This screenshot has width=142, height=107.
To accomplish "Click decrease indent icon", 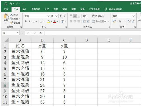I will point(84,21).
